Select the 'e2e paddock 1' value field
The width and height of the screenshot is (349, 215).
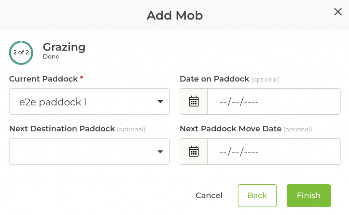pyautogui.click(x=82, y=102)
